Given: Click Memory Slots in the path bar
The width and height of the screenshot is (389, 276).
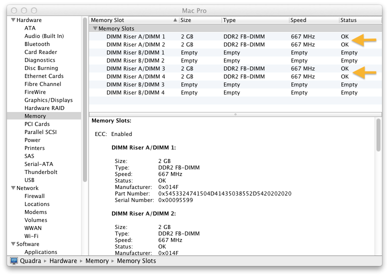Looking at the screenshot, I should pos(136,261).
